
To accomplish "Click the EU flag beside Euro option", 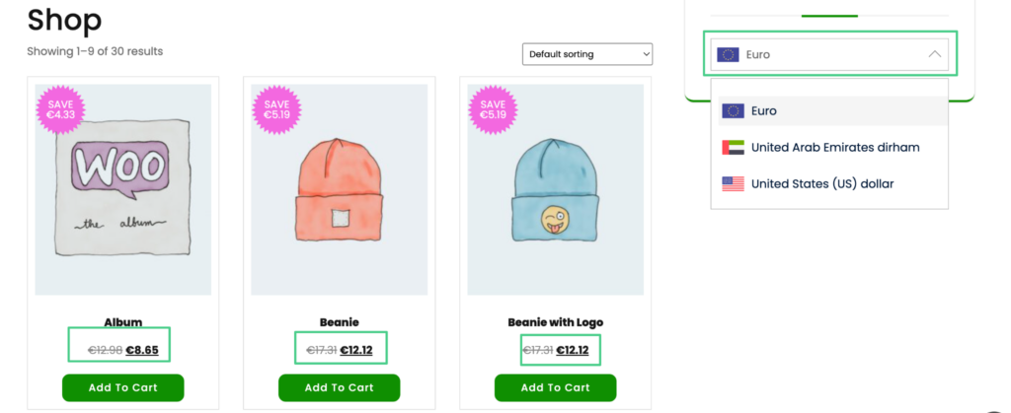I will (733, 110).
